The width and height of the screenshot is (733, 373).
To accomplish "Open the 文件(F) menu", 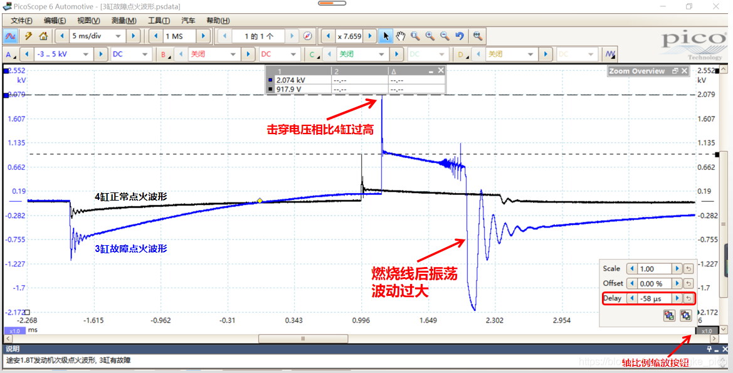I will tap(21, 21).
